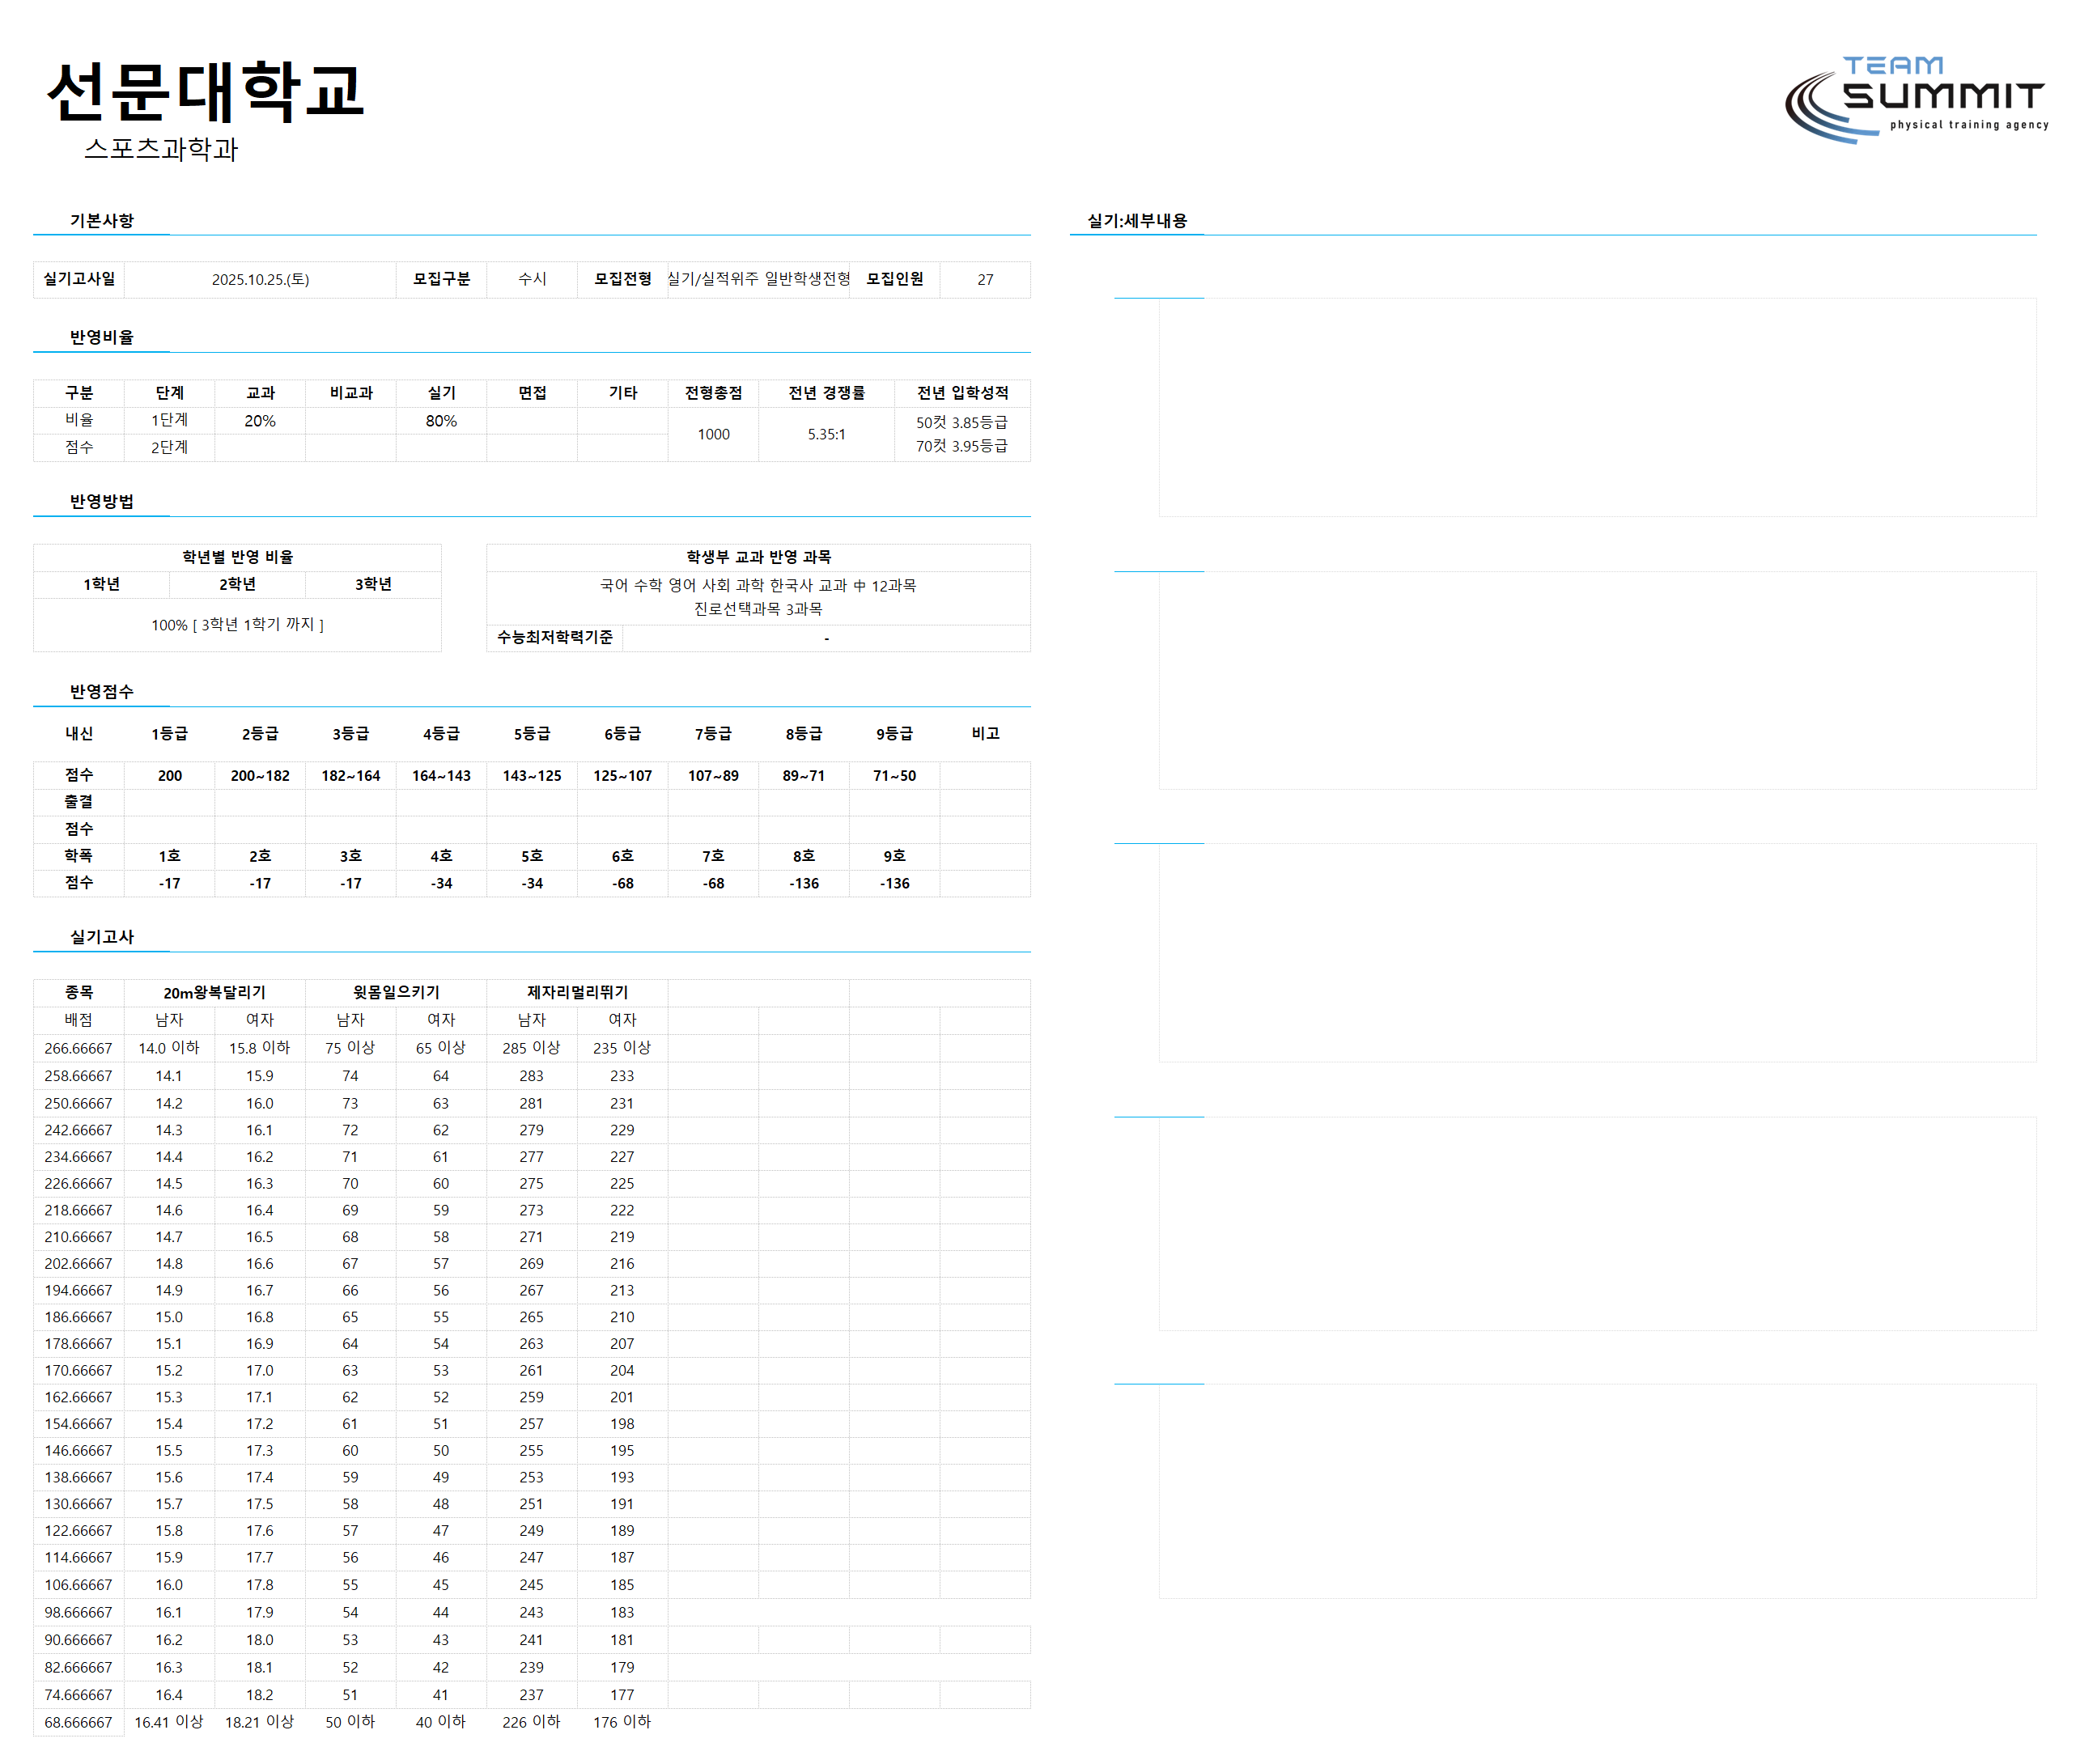Click 실기/실적위주 일반학생전형 cell
The height and width of the screenshot is (1764, 2080).
coord(758,279)
